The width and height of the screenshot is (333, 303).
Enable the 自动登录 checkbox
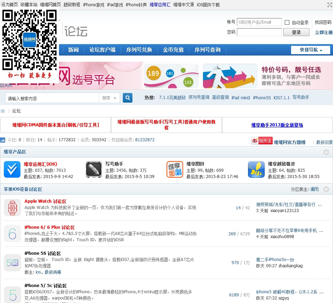287,22
